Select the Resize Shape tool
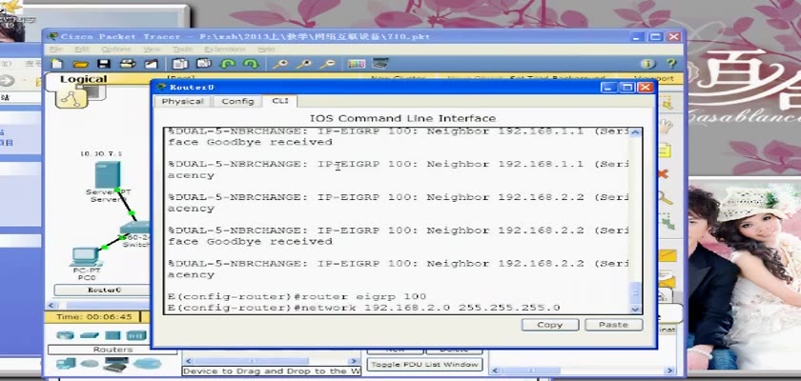801x381 pixels. (x=666, y=222)
